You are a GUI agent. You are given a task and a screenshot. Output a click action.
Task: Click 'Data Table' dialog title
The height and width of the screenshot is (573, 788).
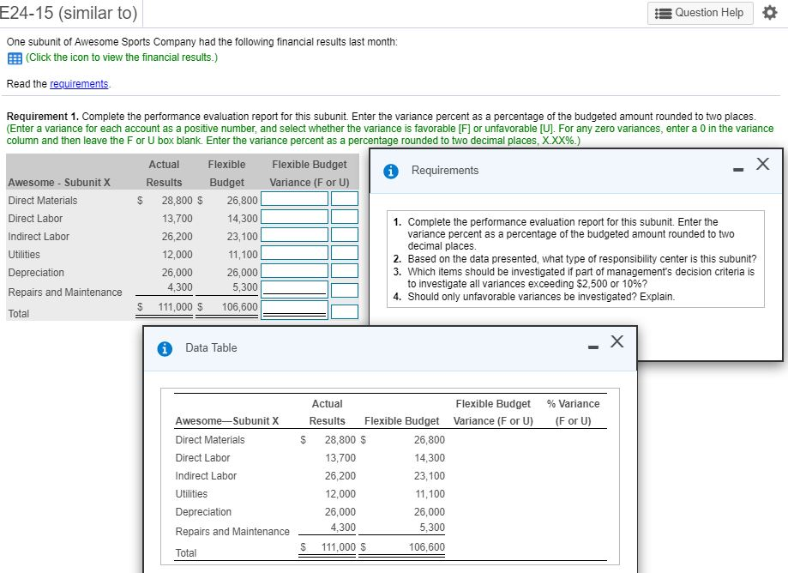click(x=211, y=347)
